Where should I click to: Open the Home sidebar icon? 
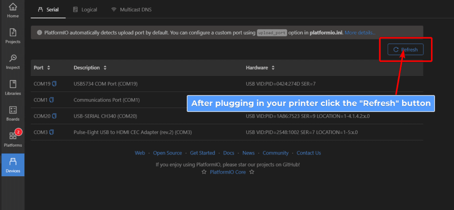coord(13,10)
